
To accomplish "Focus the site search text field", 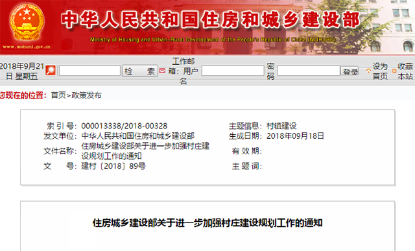I will tap(89, 71).
